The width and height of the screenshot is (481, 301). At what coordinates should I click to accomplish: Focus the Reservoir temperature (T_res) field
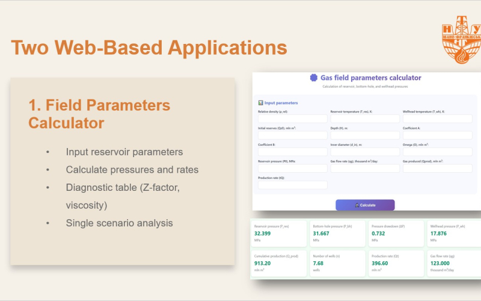pyautogui.click(x=365, y=119)
